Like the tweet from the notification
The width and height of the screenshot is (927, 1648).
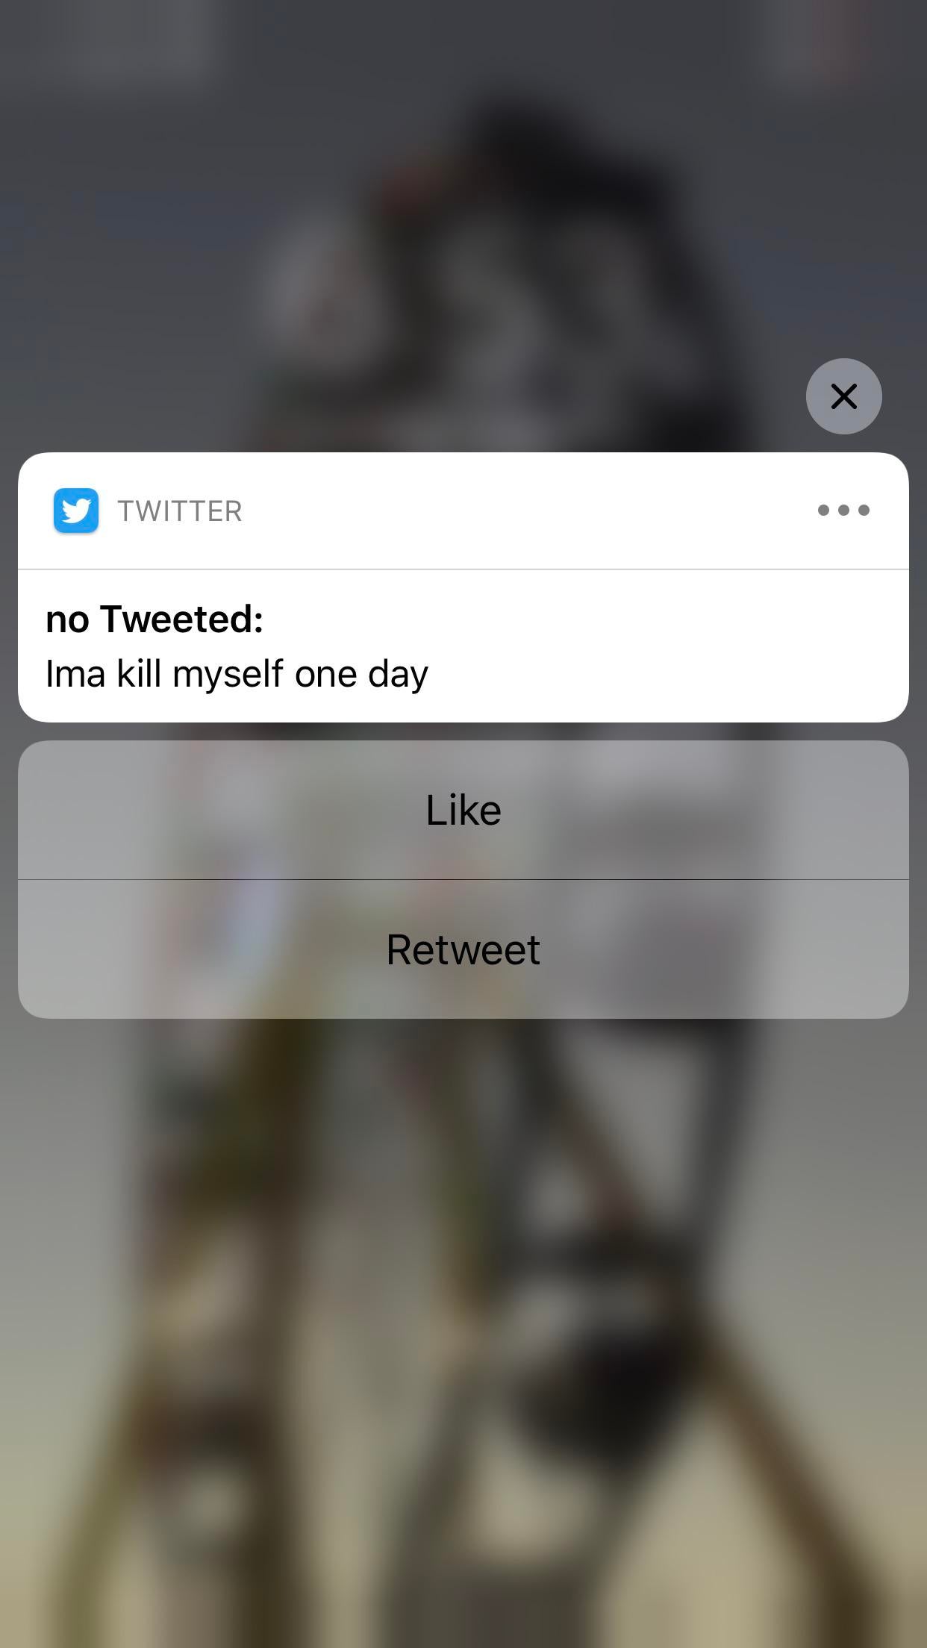[463, 810]
